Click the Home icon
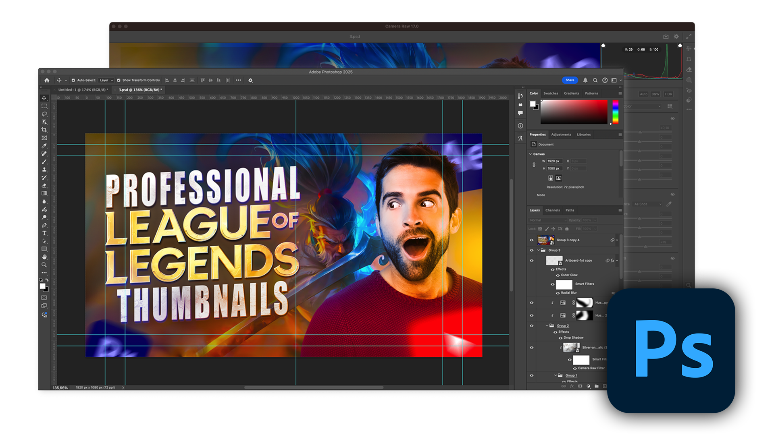 point(47,80)
